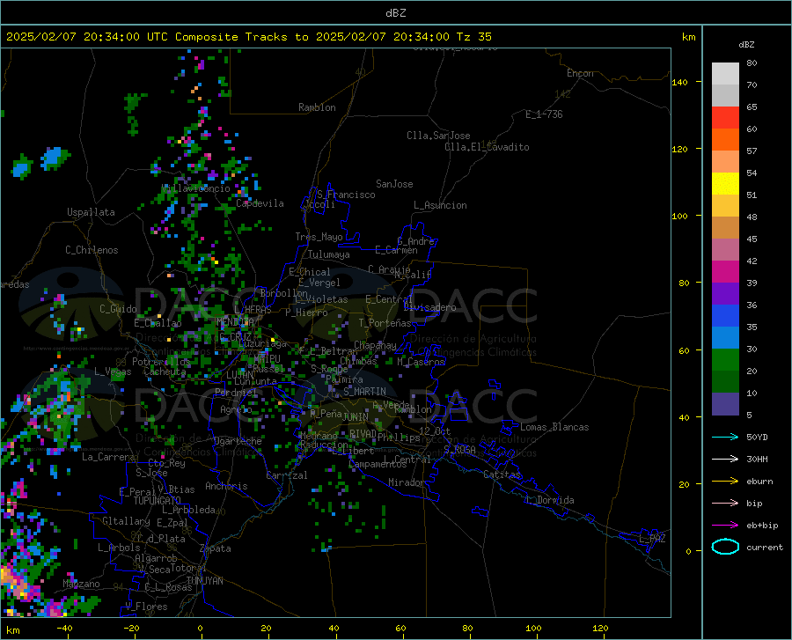Click the '140' tick on vertical axis
This screenshot has width=792, height=640.
click(x=680, y=82)
